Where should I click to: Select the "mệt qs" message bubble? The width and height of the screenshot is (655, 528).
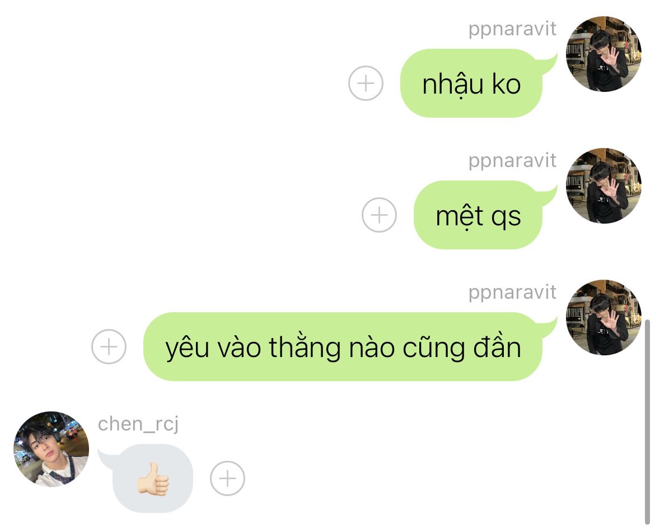pos(478,215)
